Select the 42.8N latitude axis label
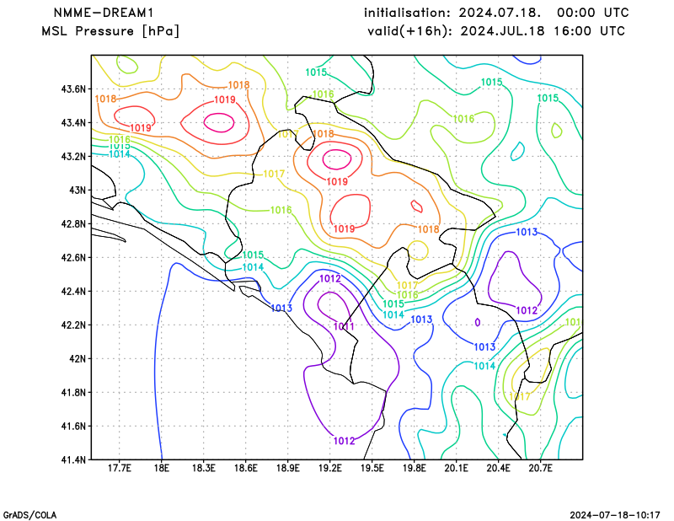This screenshot has width=674, height=521. tap(73, 223)
